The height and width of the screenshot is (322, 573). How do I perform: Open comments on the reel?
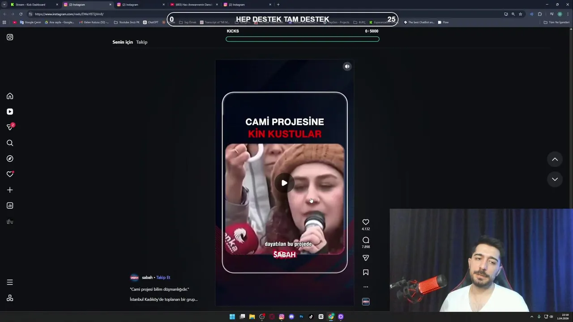[366, 240]
